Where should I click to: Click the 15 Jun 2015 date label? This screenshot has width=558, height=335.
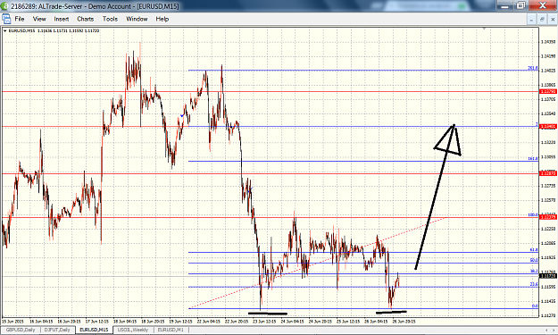coord(12,321)
